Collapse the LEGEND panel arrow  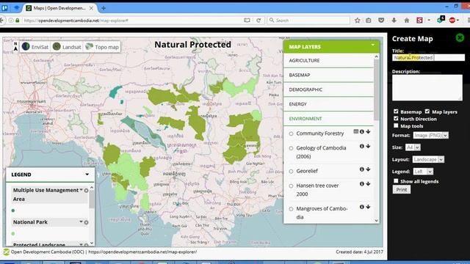point(87,175)
